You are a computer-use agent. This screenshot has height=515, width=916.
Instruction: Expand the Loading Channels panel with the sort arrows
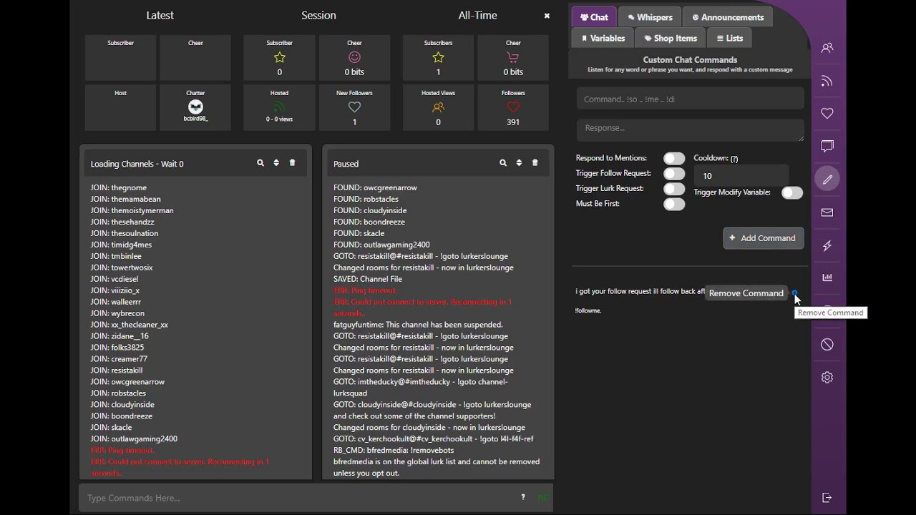coord(276,163)
